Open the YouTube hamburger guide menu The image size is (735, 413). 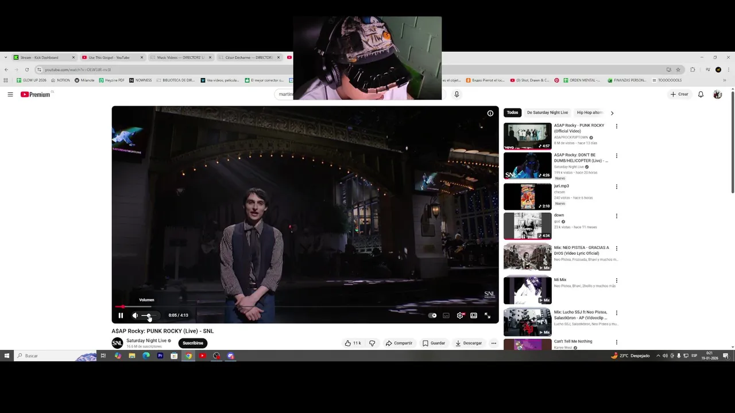click(10, 94)
